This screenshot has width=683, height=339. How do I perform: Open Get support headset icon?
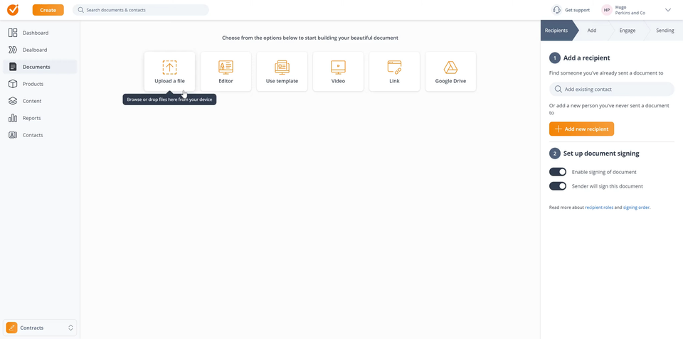coord(556,10)
